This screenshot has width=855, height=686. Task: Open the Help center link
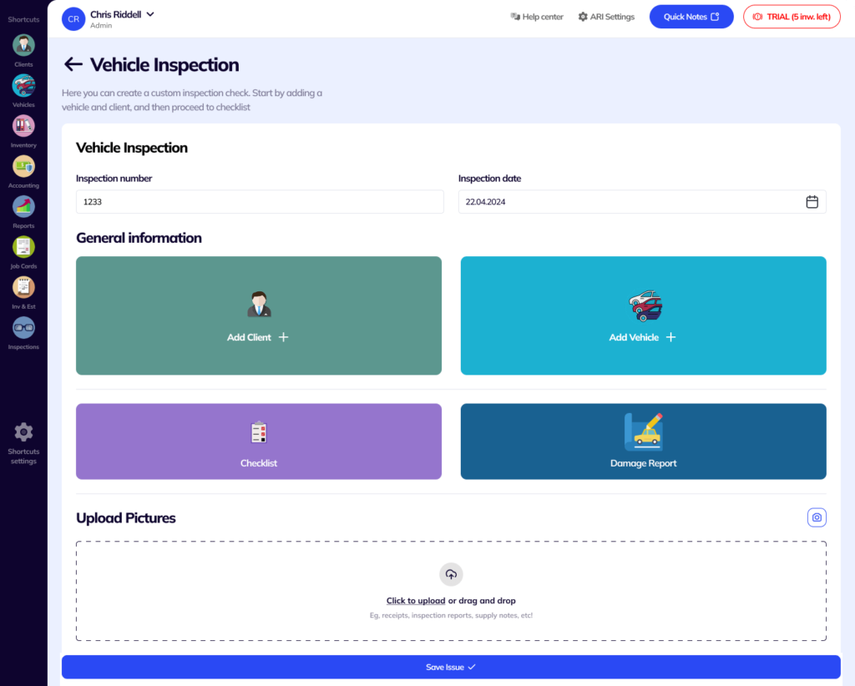tap(537, 17)
